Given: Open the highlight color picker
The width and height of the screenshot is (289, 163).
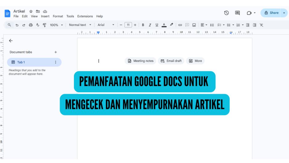Looking at the screenshot, I should click(x=171, y=25).
